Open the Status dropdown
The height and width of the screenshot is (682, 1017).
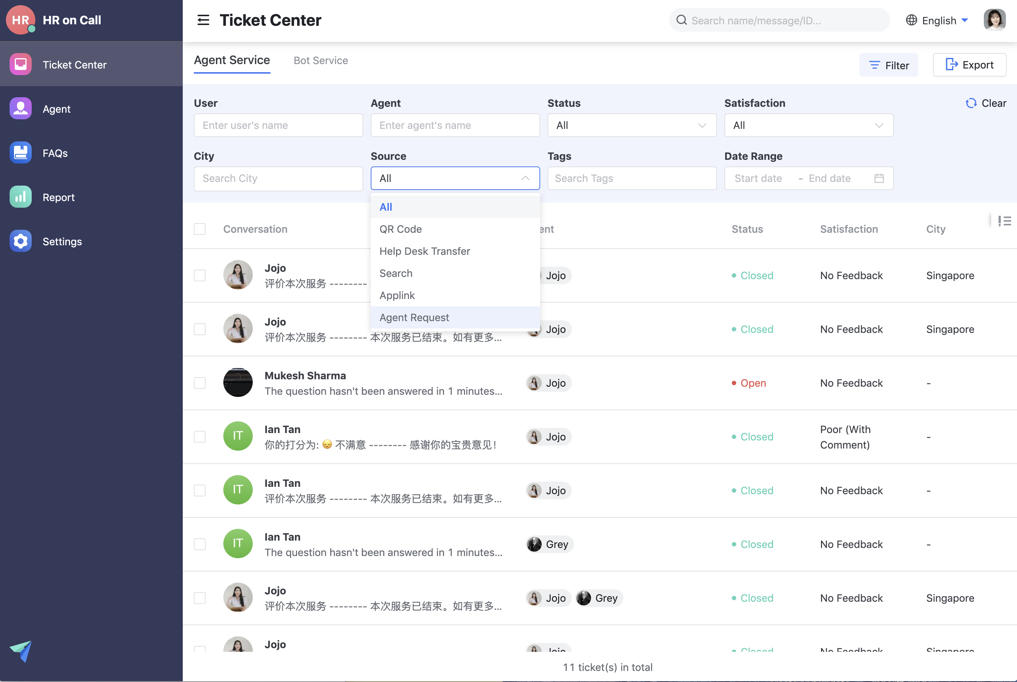pos(632,125)
